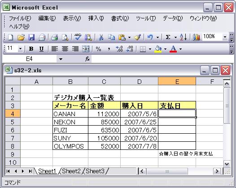Click the Spelling check ABC icon

[x=78, y=37]
